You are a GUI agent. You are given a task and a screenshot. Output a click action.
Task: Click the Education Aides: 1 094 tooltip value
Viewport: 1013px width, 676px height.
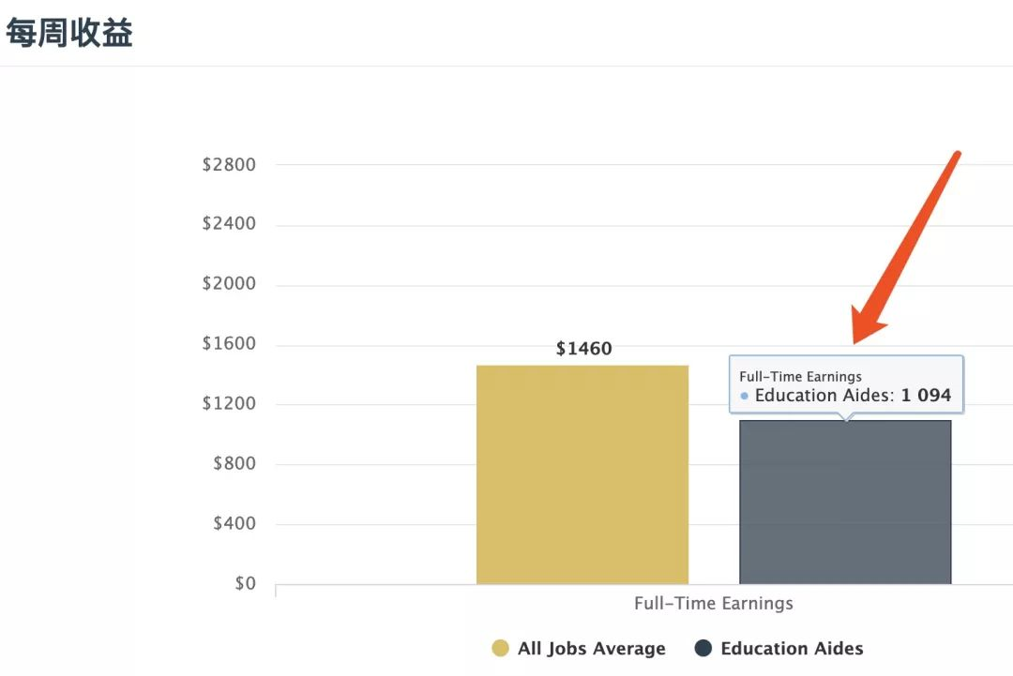point(853,396)
